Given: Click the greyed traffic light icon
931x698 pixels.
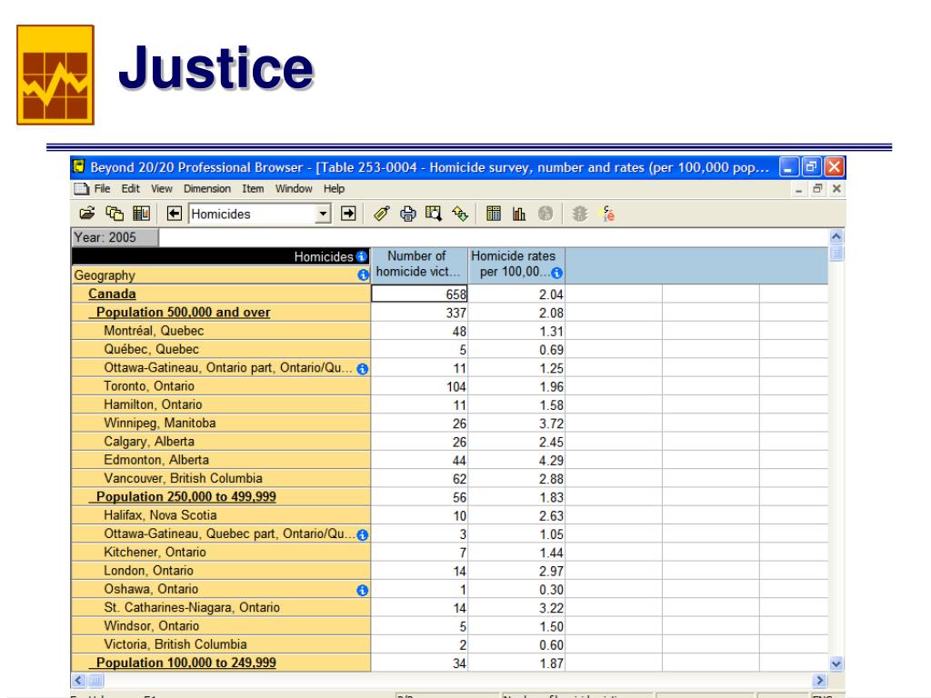Looking at the screenshot, I should (x=579, y=214).
